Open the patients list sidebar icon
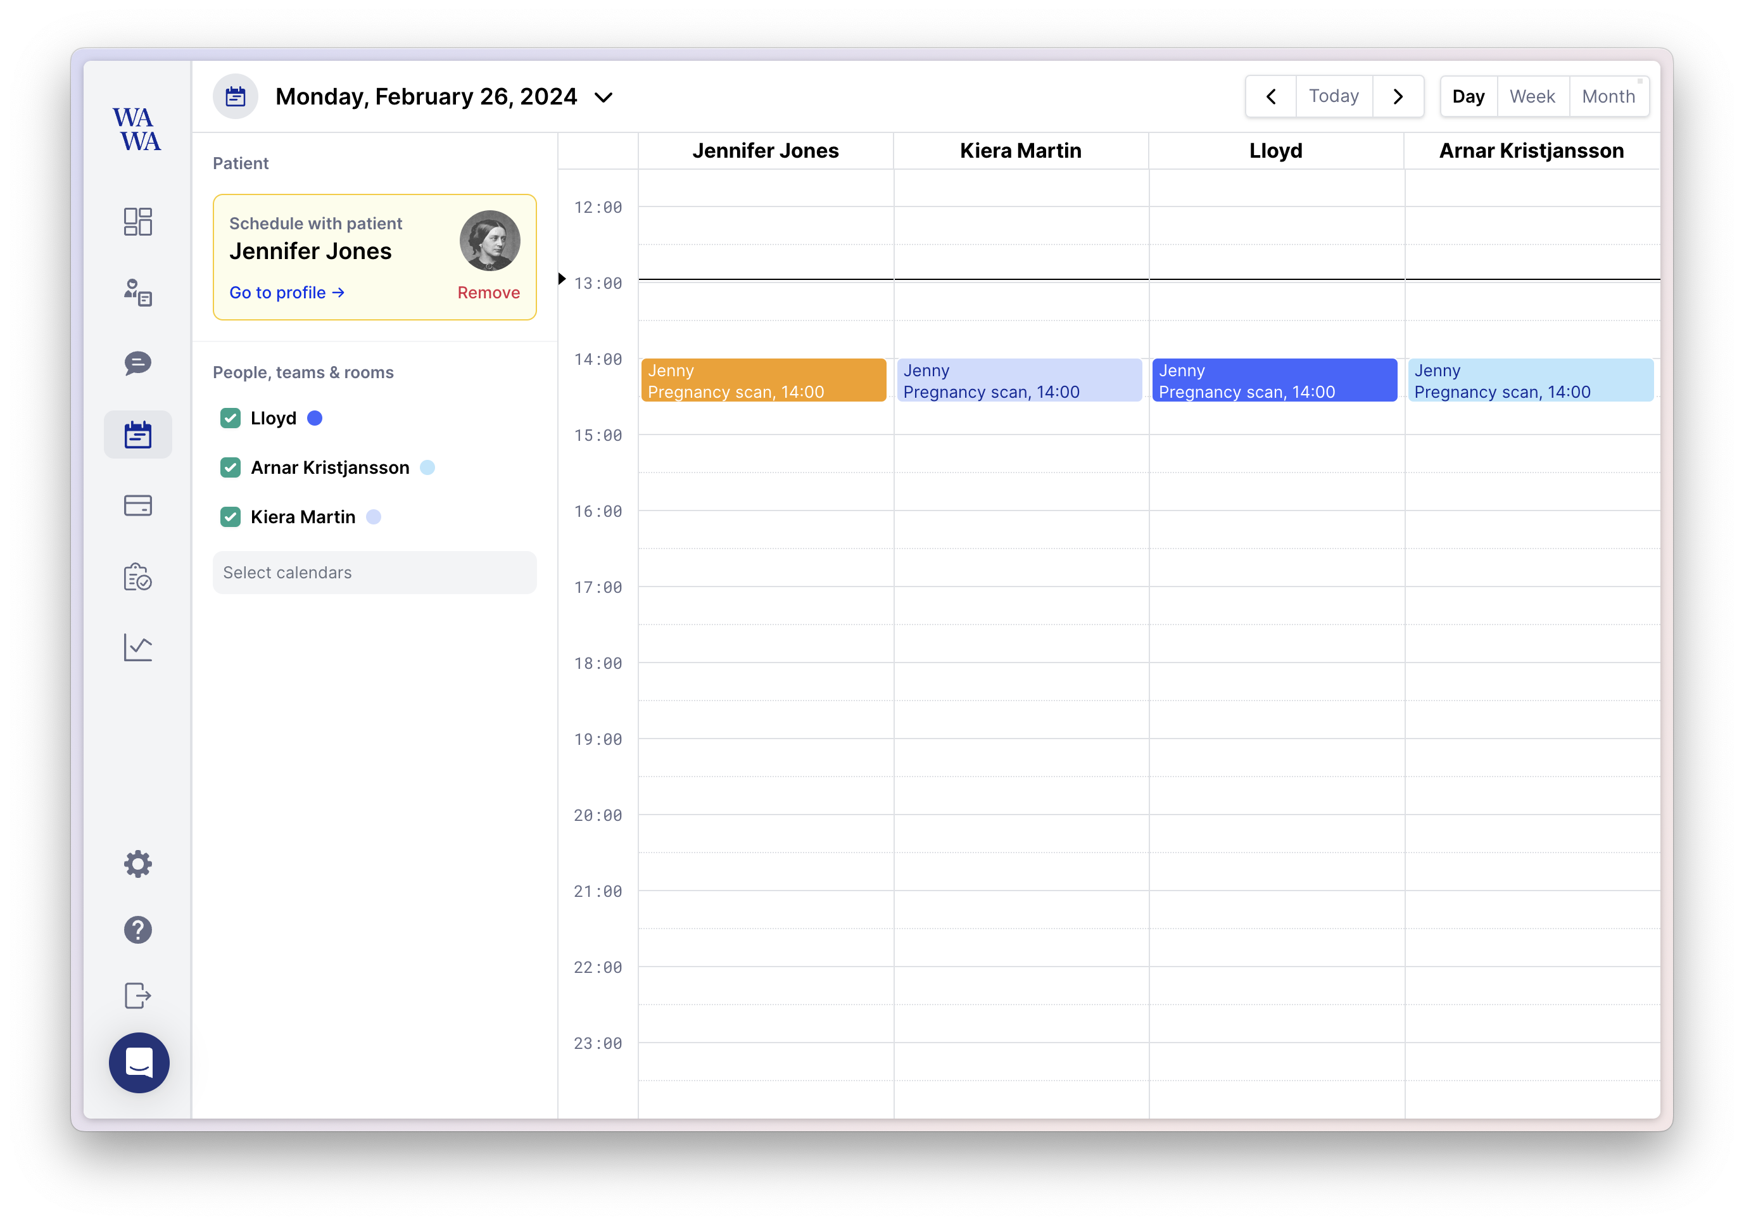This screenshot has width=1744, height=1225. coord(137,292)
